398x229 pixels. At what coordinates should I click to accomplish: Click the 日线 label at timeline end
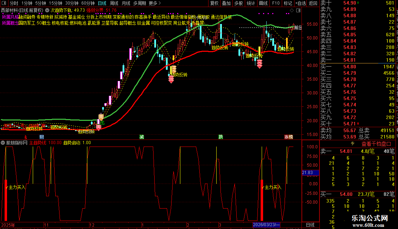point(310,225)
